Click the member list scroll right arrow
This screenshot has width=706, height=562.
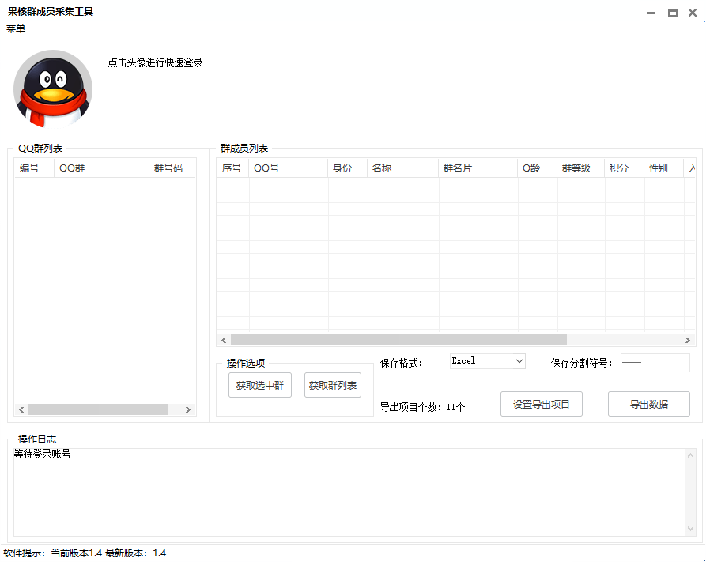point(688,340)
